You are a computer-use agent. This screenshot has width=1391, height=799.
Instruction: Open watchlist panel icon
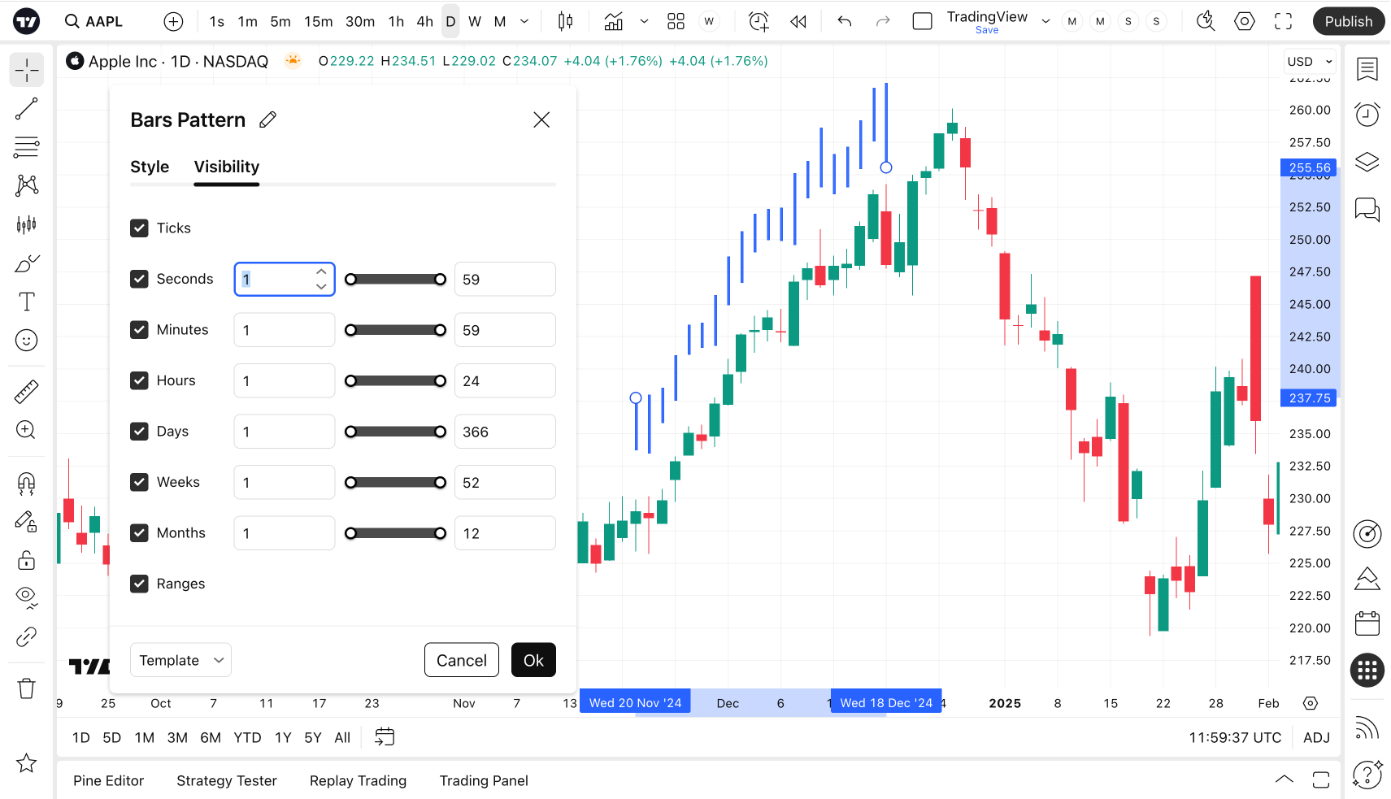(x=1367, y=70)
